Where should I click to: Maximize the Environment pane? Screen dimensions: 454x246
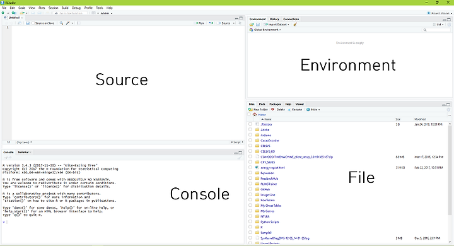(x=449, y=20)
